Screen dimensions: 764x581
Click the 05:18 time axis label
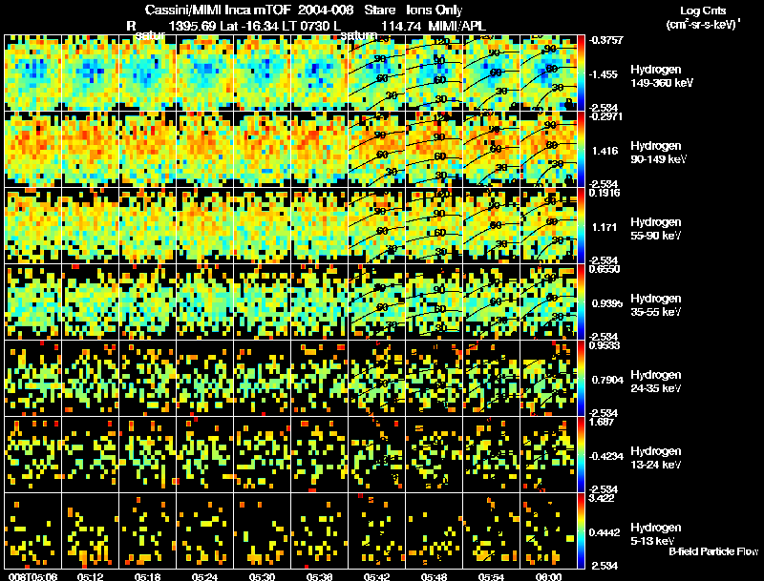point(148,576)
